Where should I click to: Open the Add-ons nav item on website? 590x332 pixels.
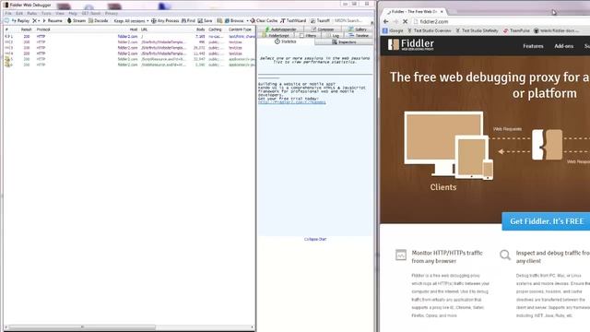563,46
